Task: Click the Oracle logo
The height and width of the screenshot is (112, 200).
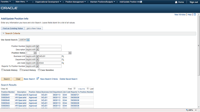Action: click(9, 8)
